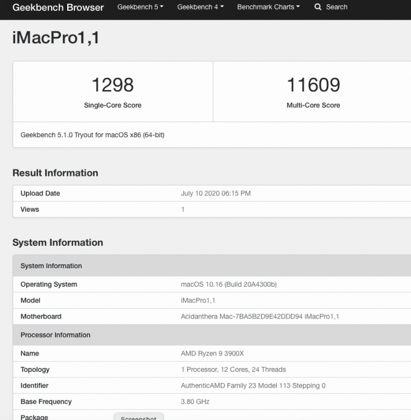411x420 pixels.
Task: Click the processor Name label
Action: (x=30, y=353)
